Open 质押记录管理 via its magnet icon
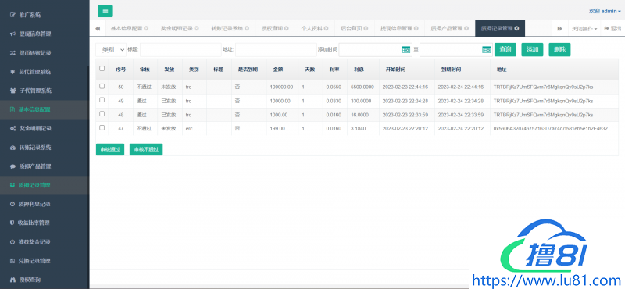The width and height of the screenshot is (625, 289). pyautogui.click(x=12, y=185)
